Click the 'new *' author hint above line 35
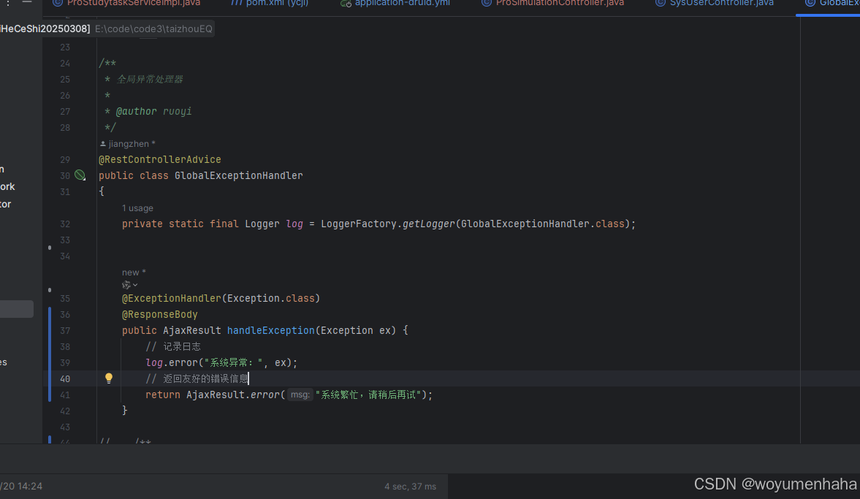The image size is (860, 499). (x=134, y=273)
